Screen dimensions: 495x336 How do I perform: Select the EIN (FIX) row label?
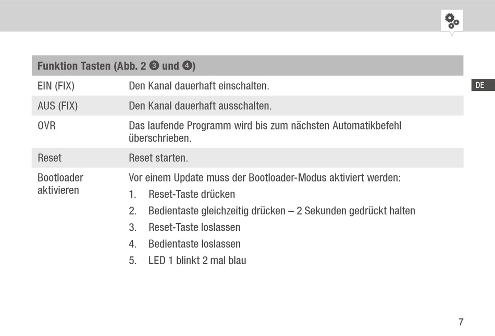56,86
